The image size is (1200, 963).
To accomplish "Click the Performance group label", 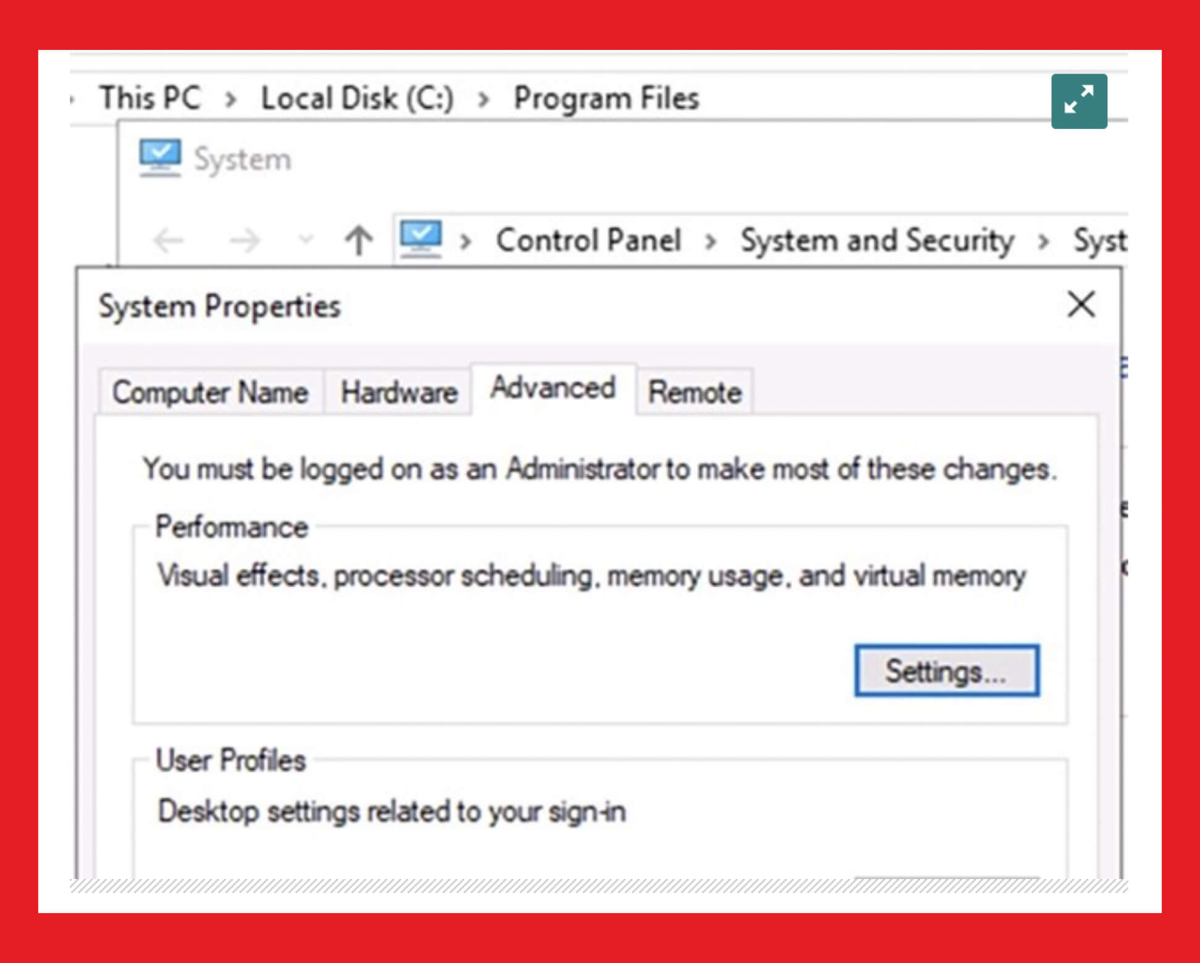I will [x=232, y=527].
